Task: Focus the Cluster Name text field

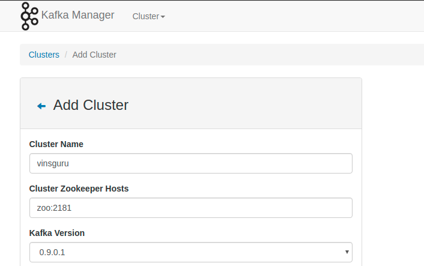Action: coord(190,163)
